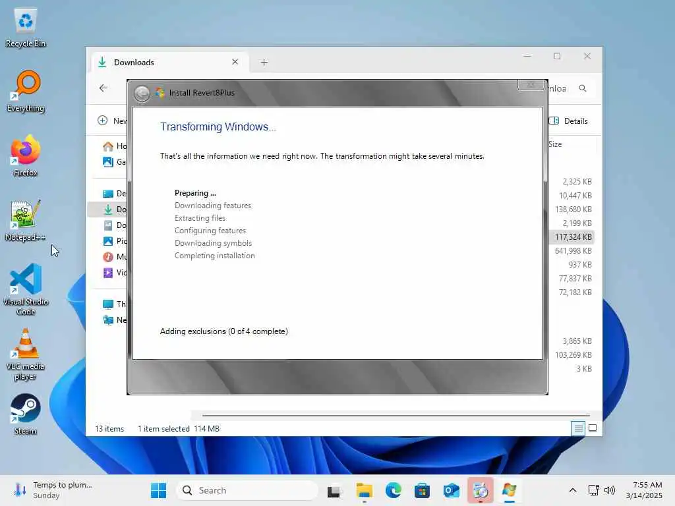Screen dimensions: 675x506
Task: Click the "Downloading features" step text
Action: [213, 206]
